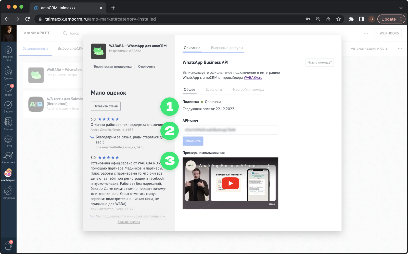Viewport: 408px width, 254px height.
Task: Open Сделки section in sidebar
Action: 8,73
